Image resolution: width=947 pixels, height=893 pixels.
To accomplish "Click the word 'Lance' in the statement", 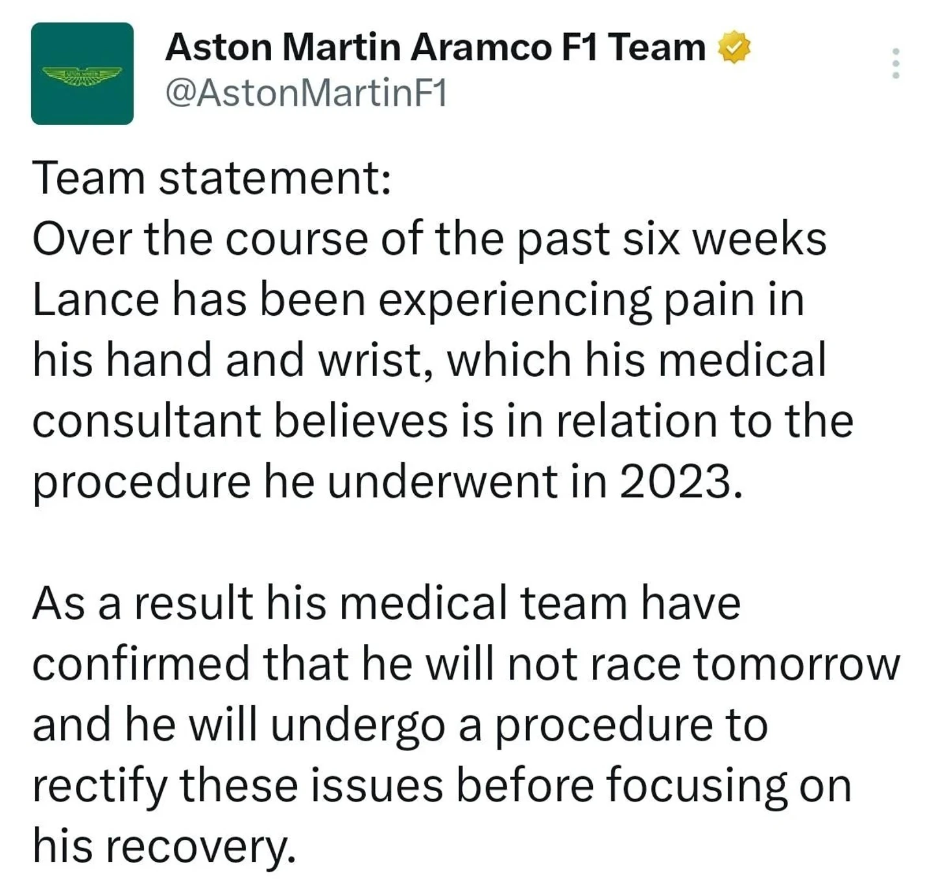I will pos(95,301).
